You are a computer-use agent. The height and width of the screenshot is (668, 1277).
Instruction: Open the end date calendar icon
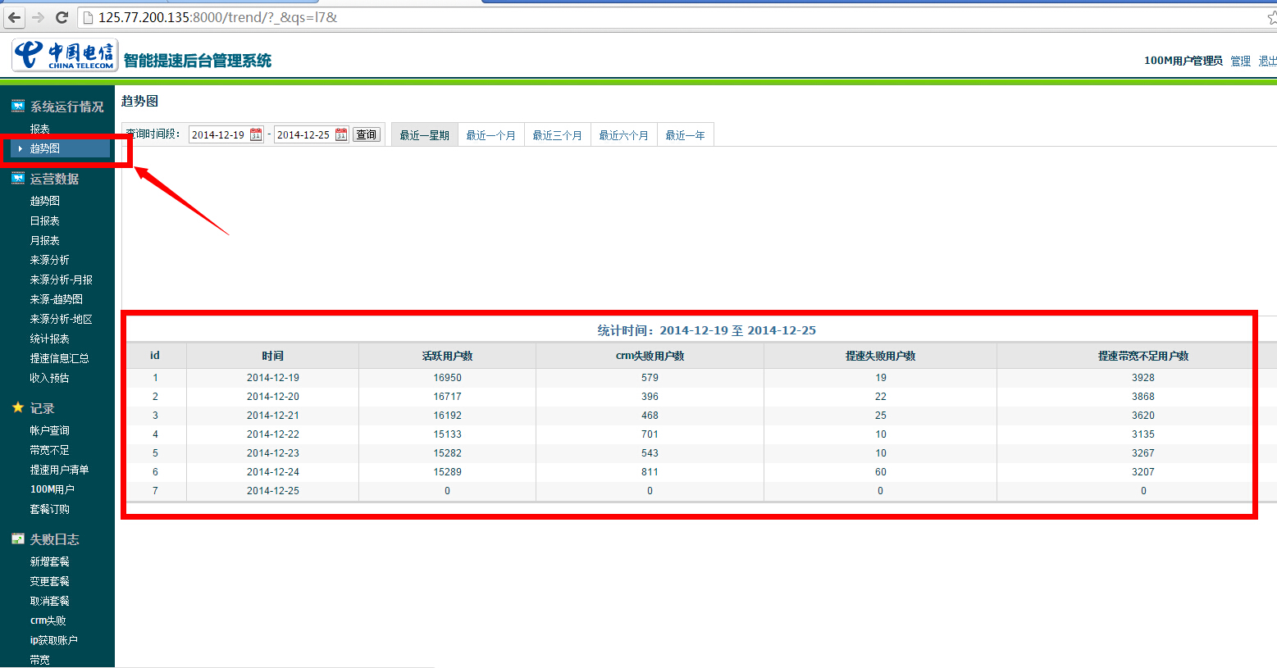pyautogui.click(x=341, y=134)
